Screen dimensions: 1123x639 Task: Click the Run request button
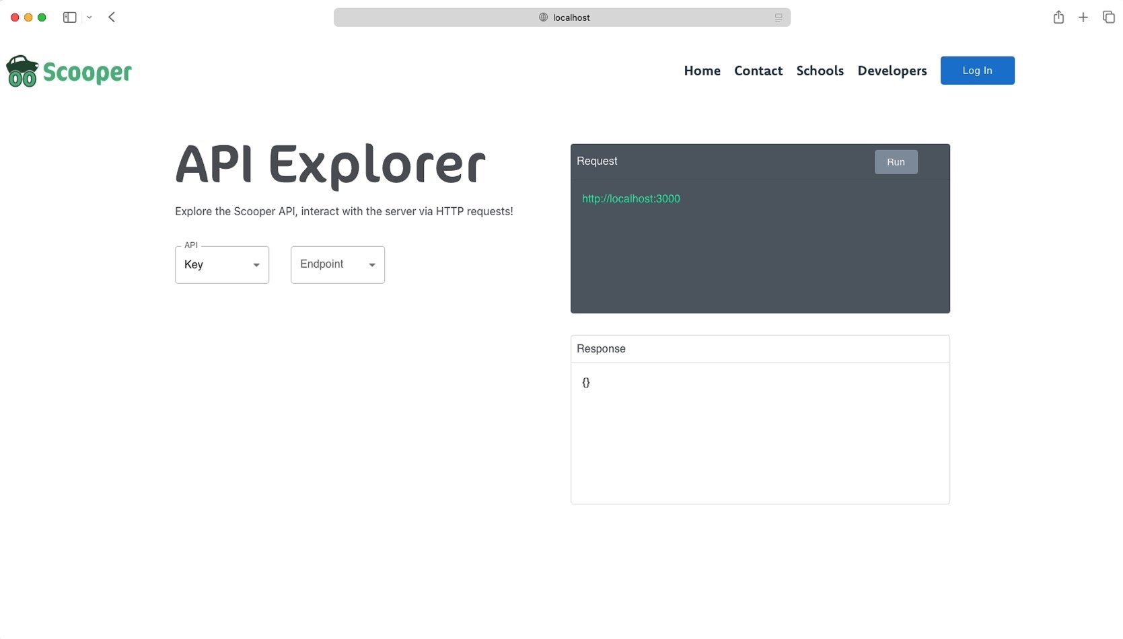tap(896, 162)
